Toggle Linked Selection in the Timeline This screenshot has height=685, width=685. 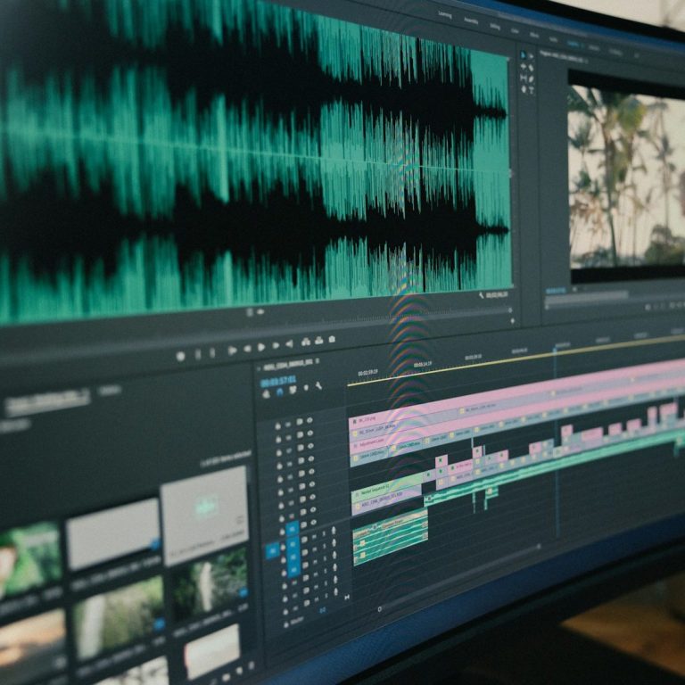point(293,390)
